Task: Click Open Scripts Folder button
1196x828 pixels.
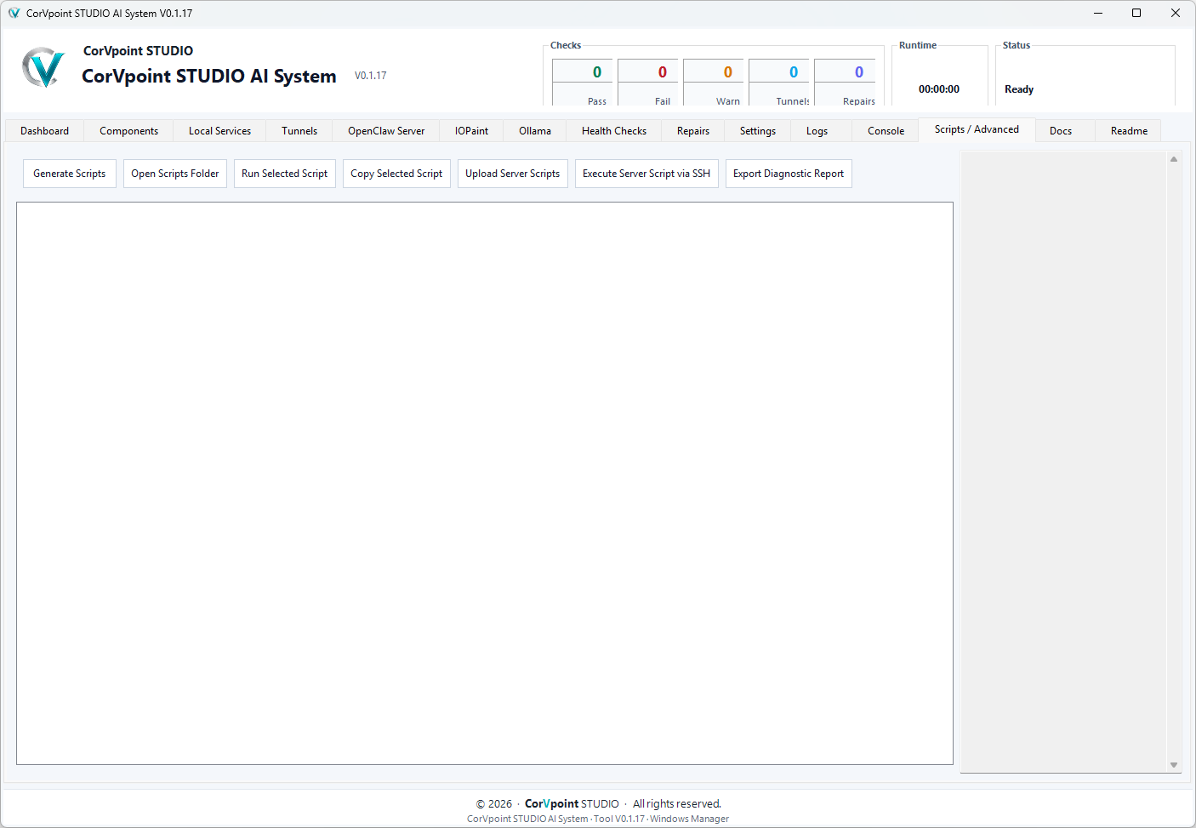Action: click(x=175, y=174)
